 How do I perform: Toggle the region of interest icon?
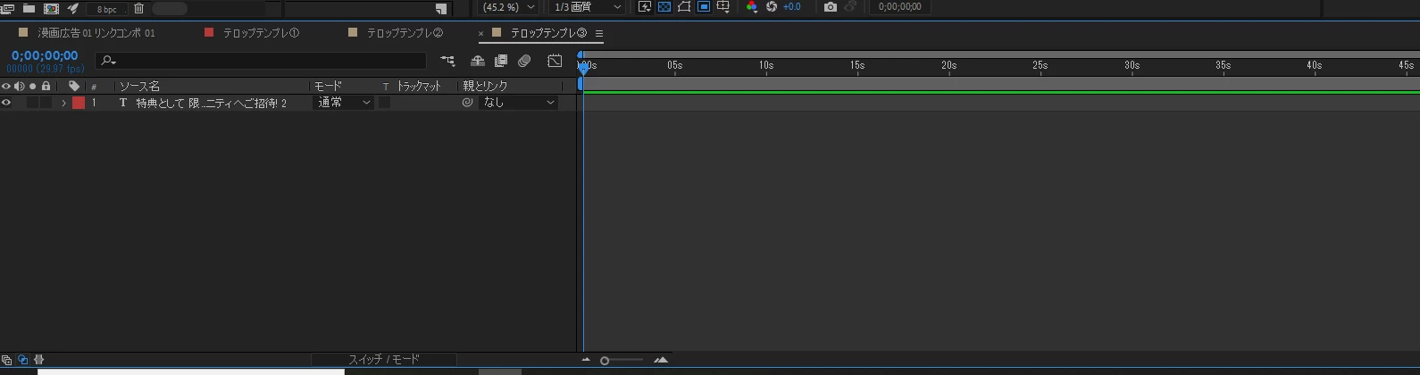coord(704,7)
